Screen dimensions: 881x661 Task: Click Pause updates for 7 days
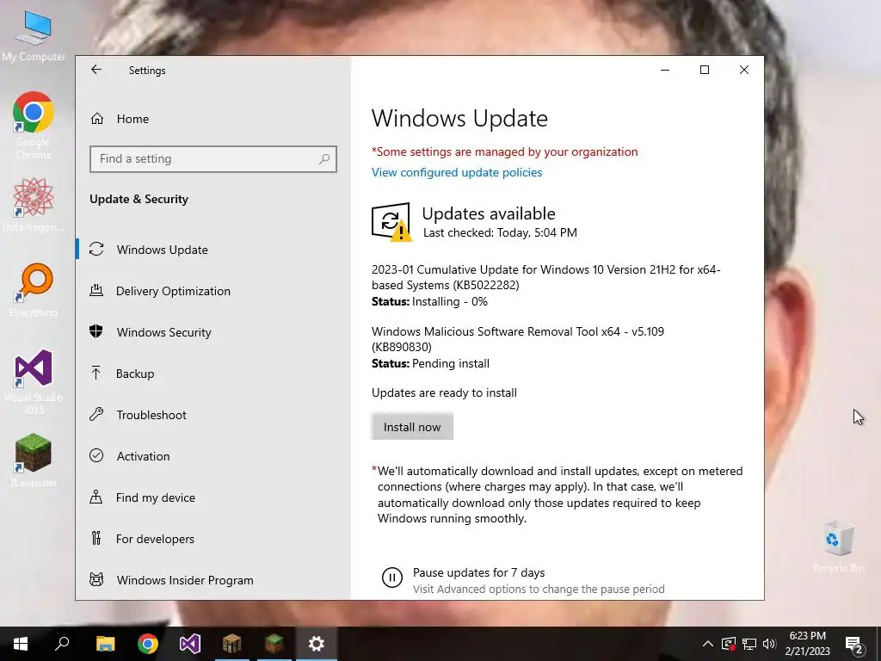[x=478, y=572]
